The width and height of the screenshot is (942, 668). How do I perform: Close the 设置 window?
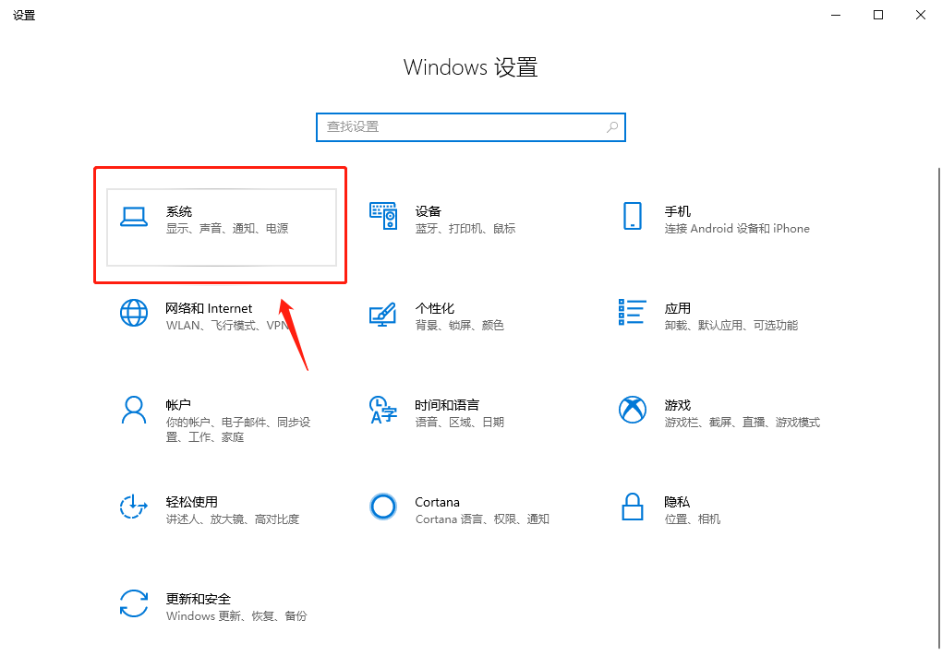tap(921, 15)
